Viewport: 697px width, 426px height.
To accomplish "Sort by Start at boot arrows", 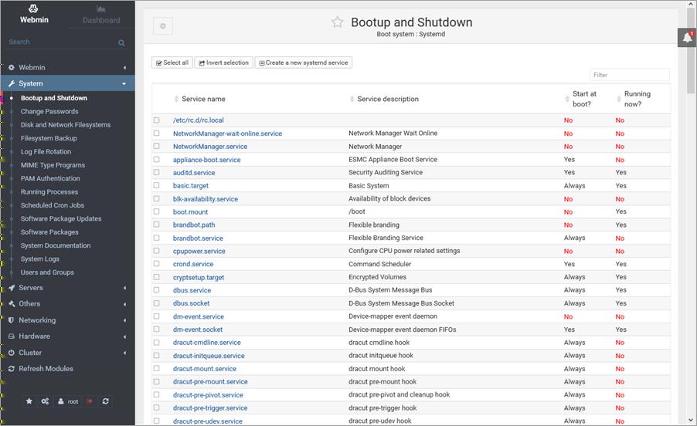I will pyautogui.click(x=567, y=99).
